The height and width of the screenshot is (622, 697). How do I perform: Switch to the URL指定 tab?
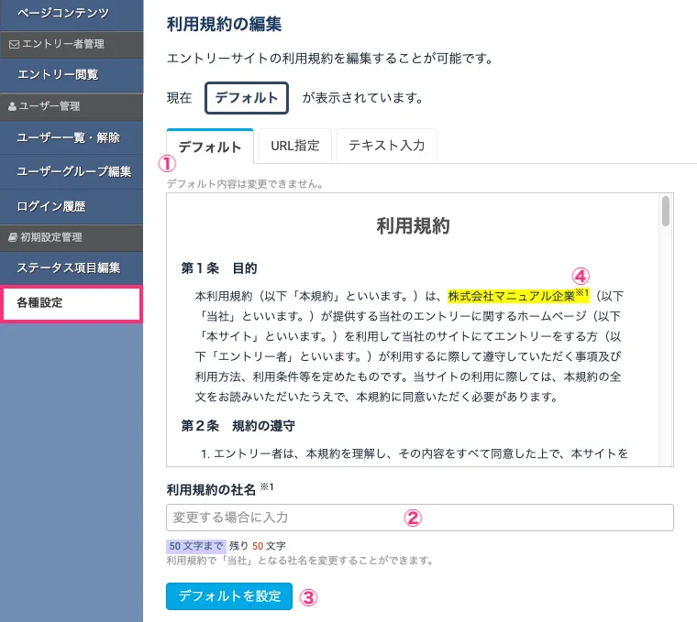[295, 145]
